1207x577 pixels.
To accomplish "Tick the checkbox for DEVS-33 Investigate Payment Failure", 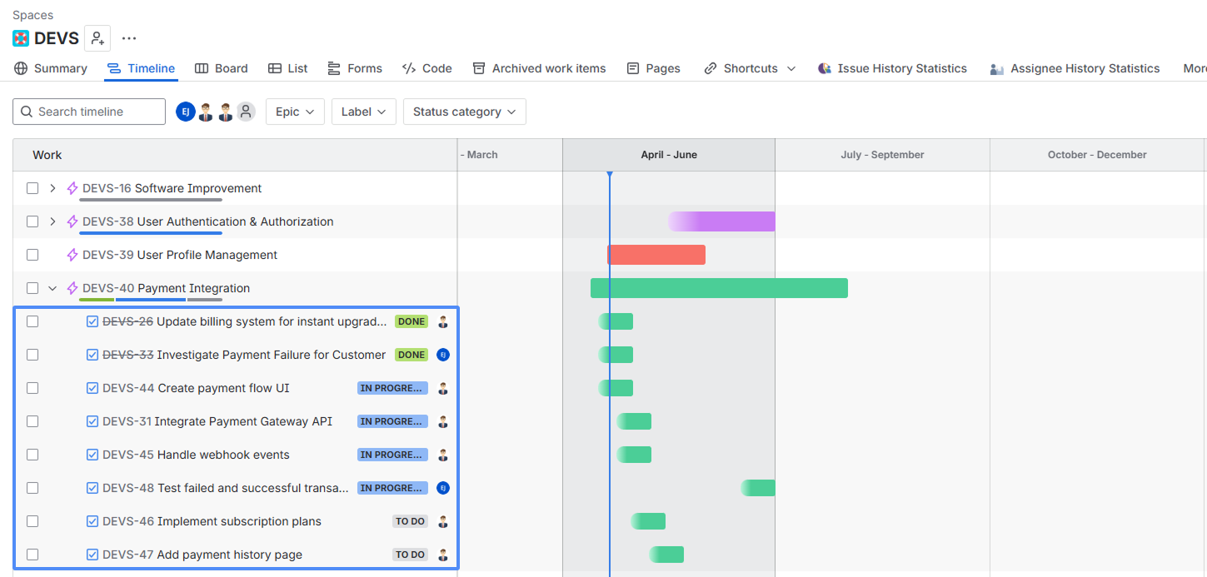I will point(32,355).
